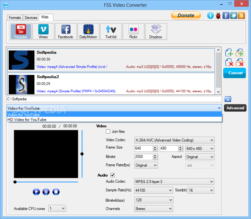Viewport: 251px width, 219px height.
Task: Open the Aspect dropdown showing Original
Action: pyautogui.click(x=200, y=157)
